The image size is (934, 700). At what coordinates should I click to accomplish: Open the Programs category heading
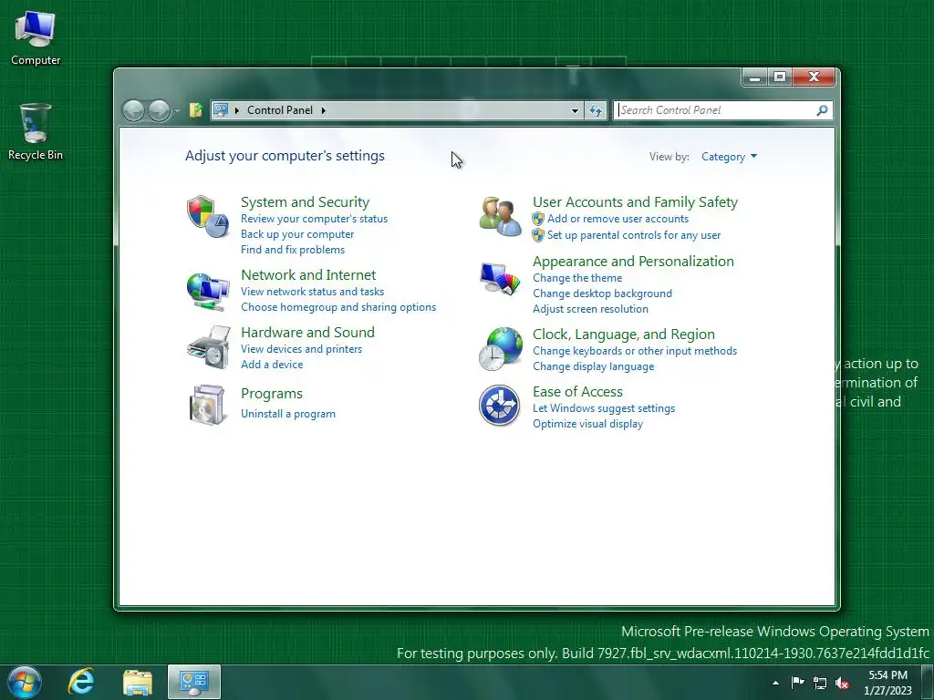tap(272, 394)
